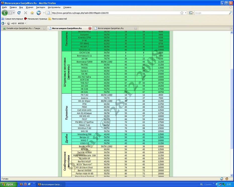Click the Ссылки toolbar label in taskbar
The height and width of the screenshot is (187, 234).
pyautogui.click(x=208, y=184)
